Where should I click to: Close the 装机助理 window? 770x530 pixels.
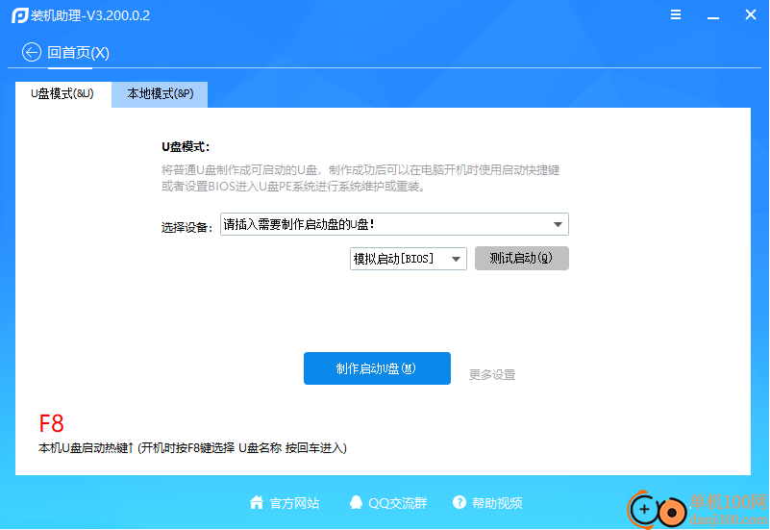751,14
